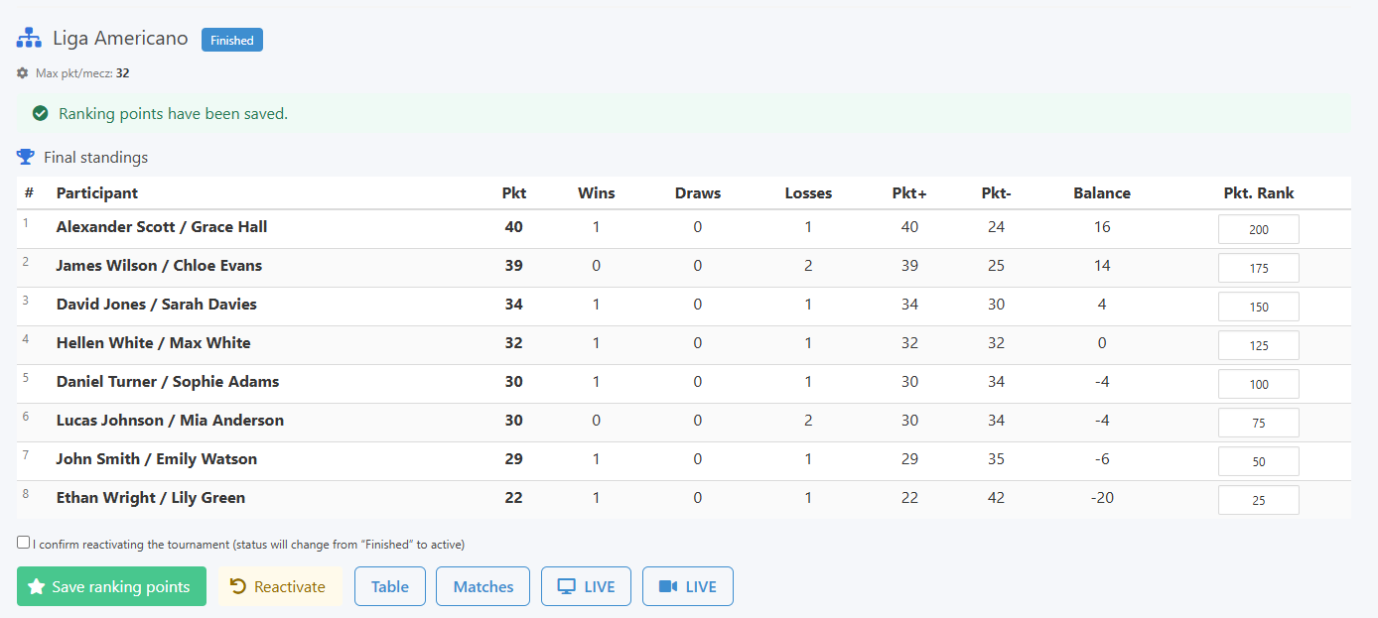Click the star icon in Save ranking points
The width and height of the screenshot is (1378, 618).
(x=37, y=587)
